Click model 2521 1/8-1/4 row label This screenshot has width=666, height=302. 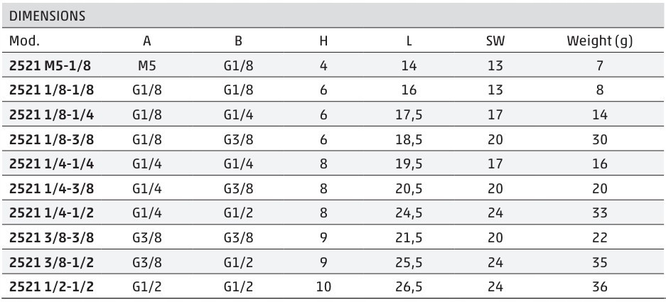click(51, 115)
